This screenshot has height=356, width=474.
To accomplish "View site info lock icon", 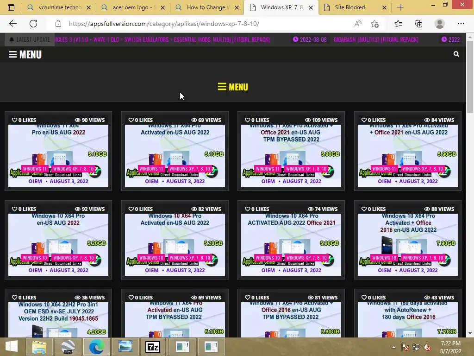I will (x=58, y=24).
